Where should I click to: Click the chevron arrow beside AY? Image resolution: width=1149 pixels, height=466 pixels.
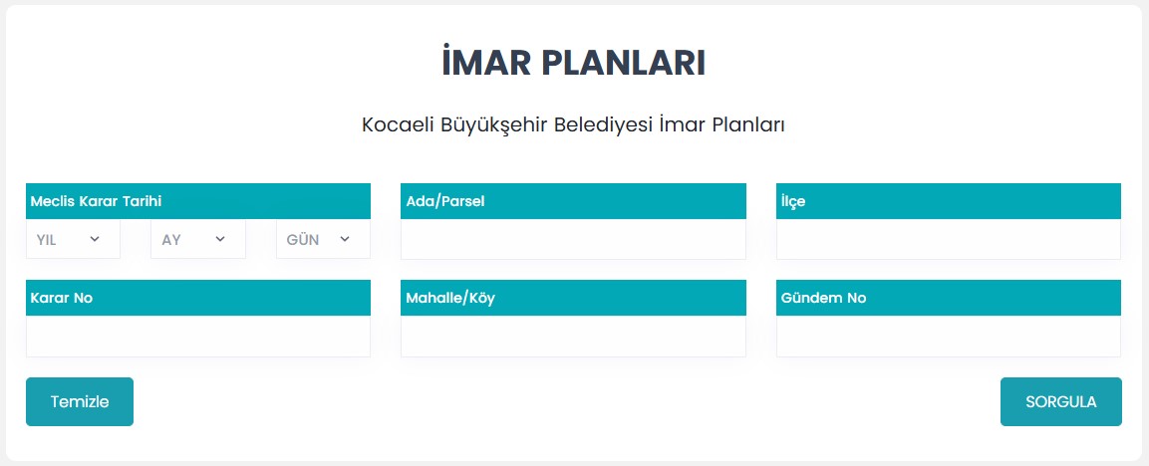[x=221, y=239]
